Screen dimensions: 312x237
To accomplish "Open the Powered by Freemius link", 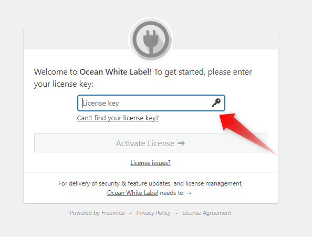I will (97, 213).
